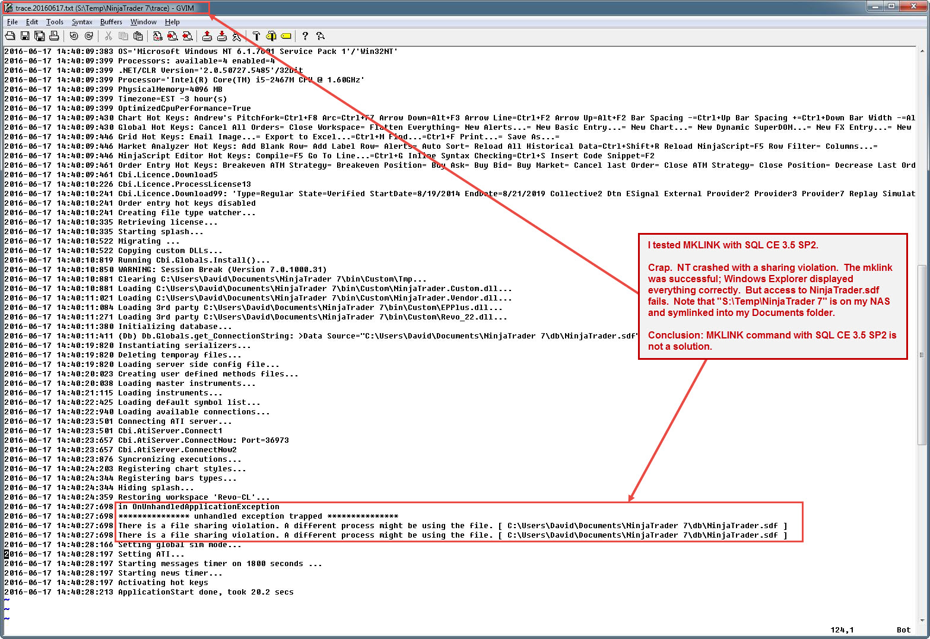Click the 'Syncronizing executions...' line
This screenshot has width=930, height=639.
(123, 459)
